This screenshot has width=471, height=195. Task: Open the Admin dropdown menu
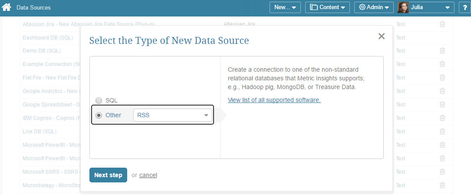374,7
